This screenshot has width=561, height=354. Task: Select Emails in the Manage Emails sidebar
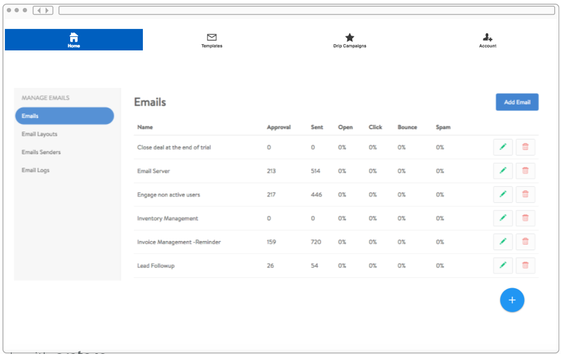65,116
